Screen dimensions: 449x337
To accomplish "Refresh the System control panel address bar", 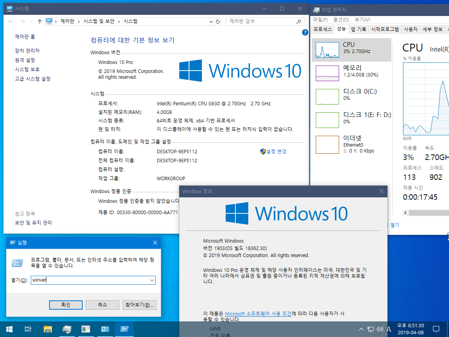I will [x=218, y=21].
